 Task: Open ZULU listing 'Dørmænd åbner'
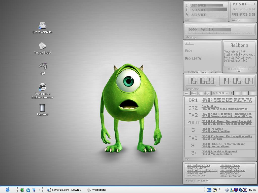(x=227, y=121)
